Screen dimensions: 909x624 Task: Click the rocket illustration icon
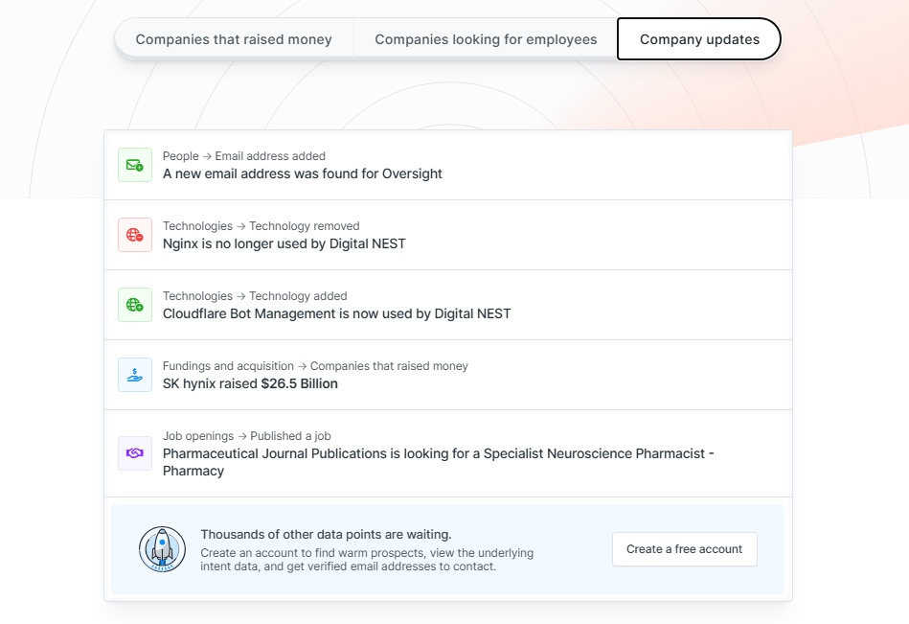(162, 549)
